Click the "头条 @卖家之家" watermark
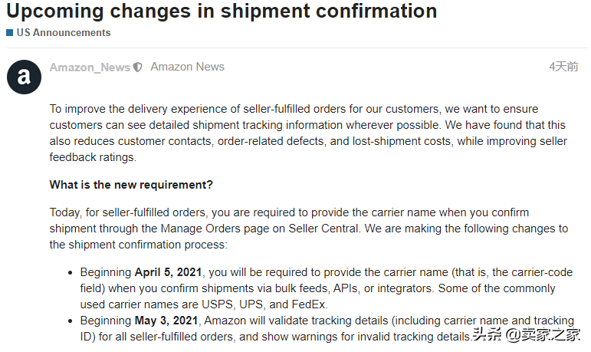 pyautogui.click(x=527, y=334)
